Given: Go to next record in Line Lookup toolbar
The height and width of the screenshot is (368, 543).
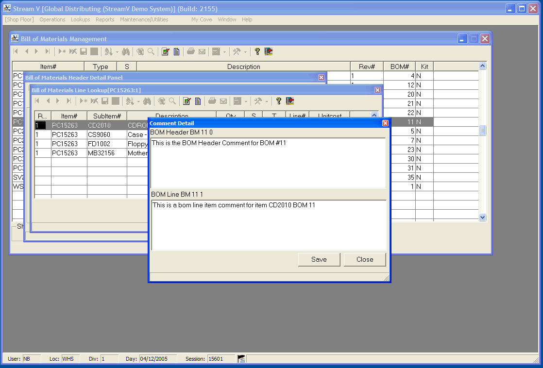Looking at the screenshot, I should (x=58, y=101).
